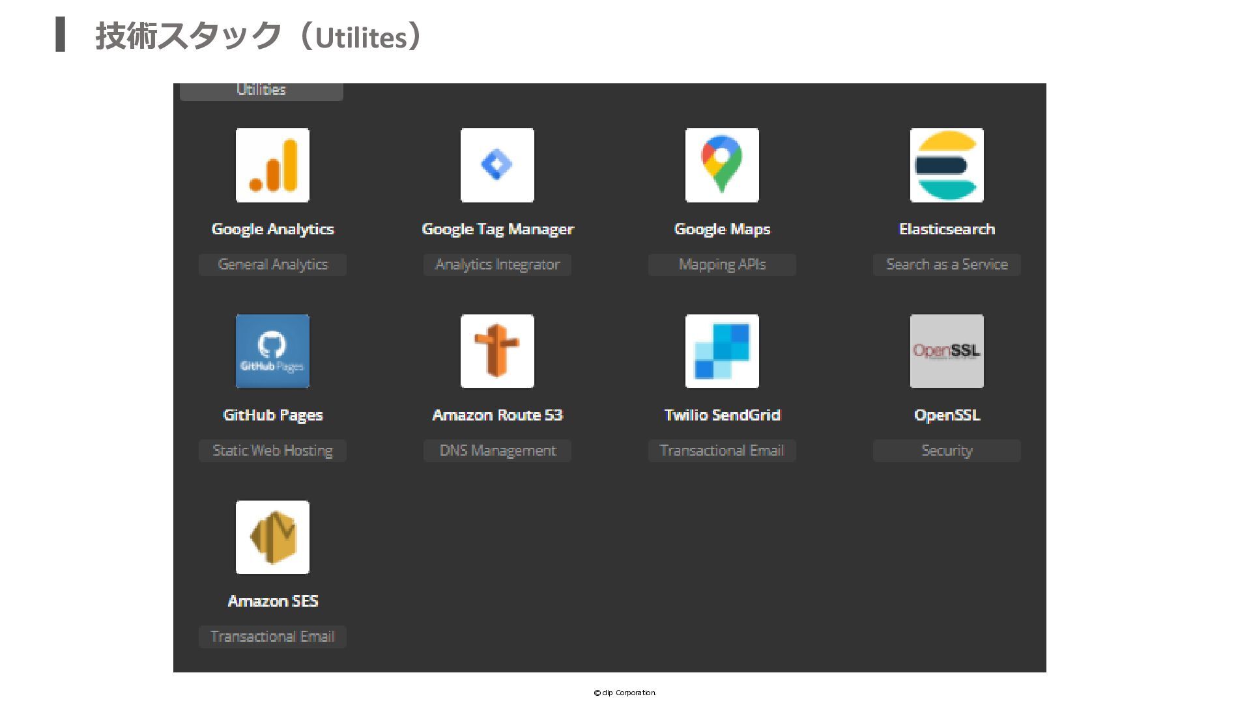Open the Amazon SES name link
Viewport: 1251px width, 703px height.
point(272,601)
